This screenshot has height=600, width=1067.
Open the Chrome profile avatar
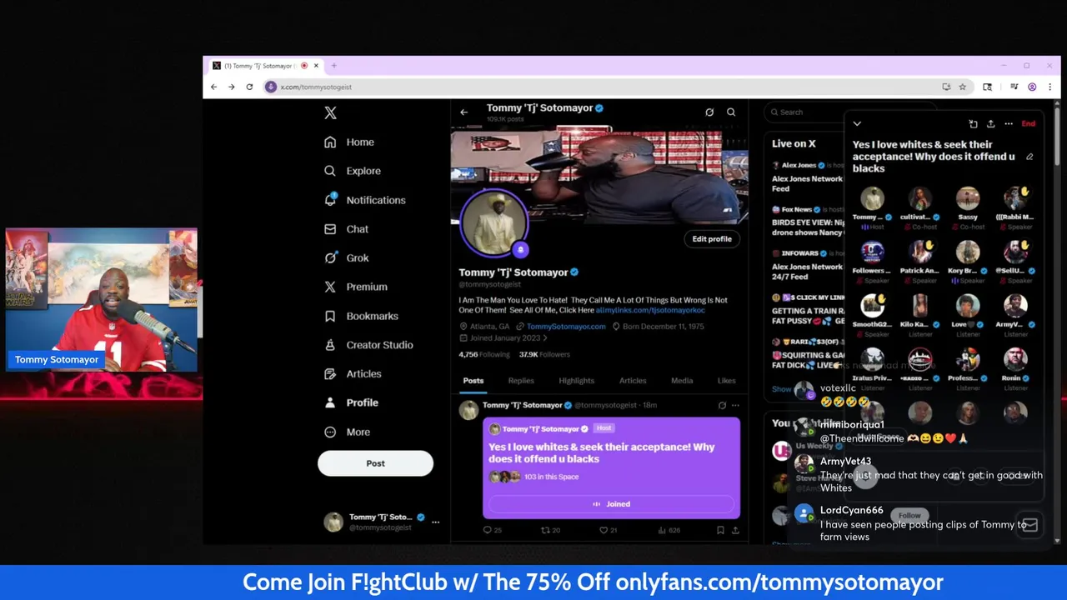1032,87
